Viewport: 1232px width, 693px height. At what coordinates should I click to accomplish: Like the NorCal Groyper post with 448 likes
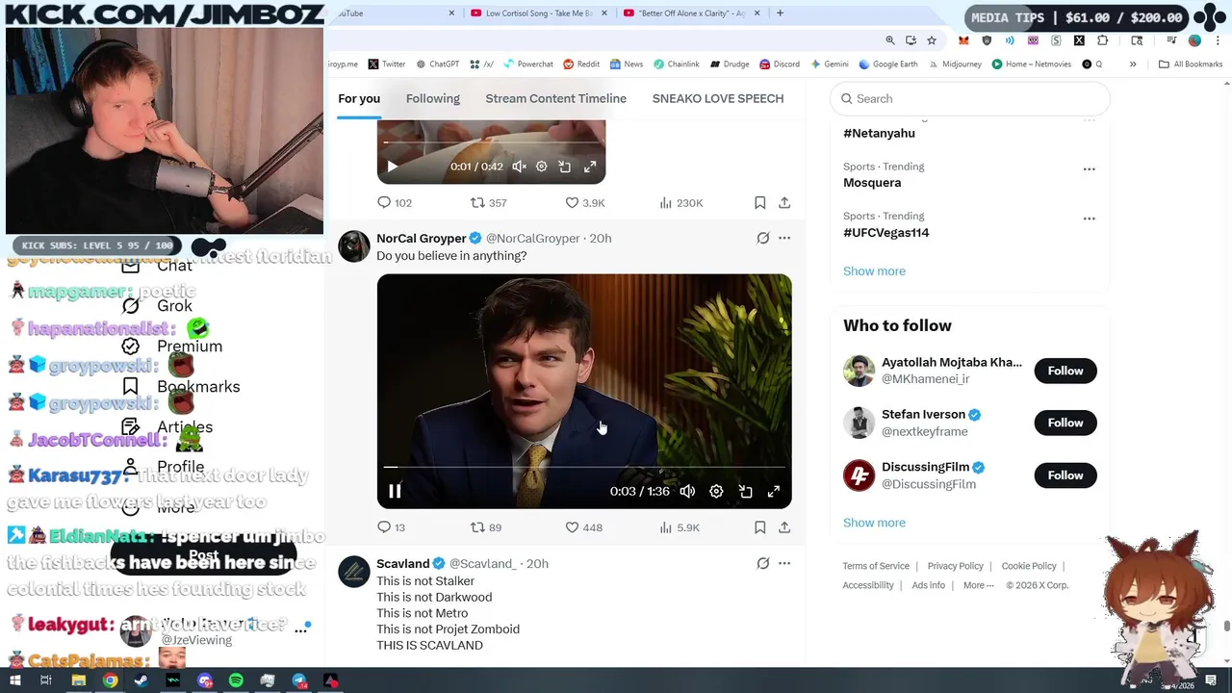583,527
